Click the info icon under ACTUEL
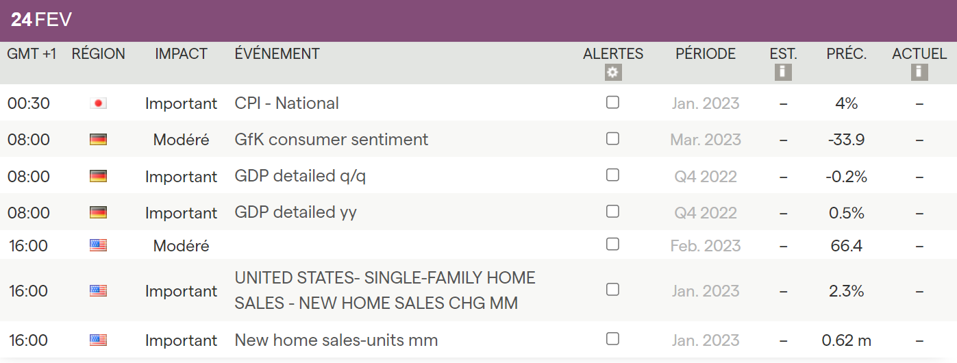Screen dimensions: 957x363 coord(919,72)
